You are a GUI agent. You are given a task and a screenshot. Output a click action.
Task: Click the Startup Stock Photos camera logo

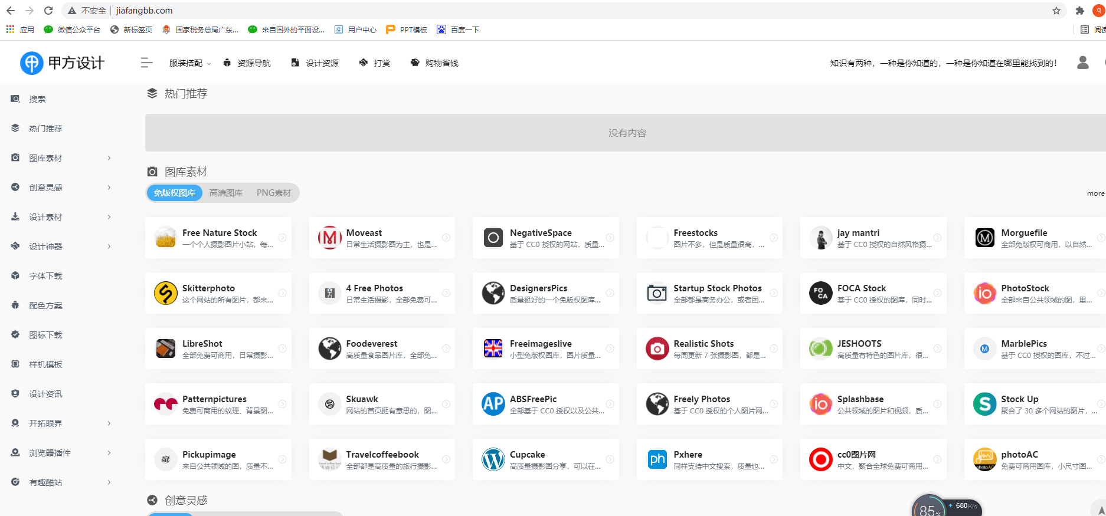click(x=657, y=293)
